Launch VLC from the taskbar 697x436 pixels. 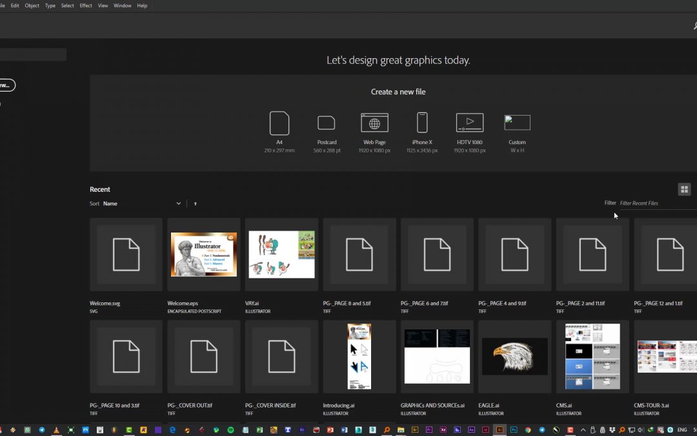point(56,430)
